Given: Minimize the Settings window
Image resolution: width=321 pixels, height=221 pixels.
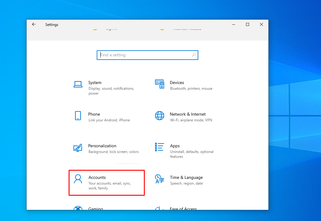Looking at the screenshot, I should [234, 25].
